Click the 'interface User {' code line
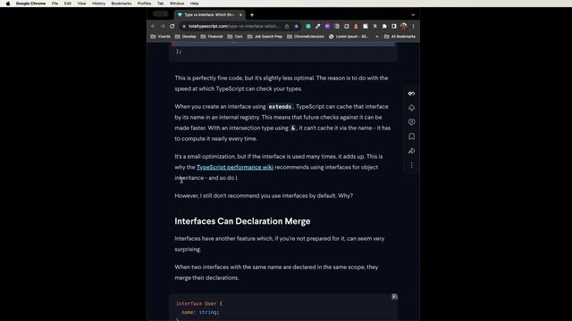The width and height of the screenshot is (572, 321). click(198, 303)
